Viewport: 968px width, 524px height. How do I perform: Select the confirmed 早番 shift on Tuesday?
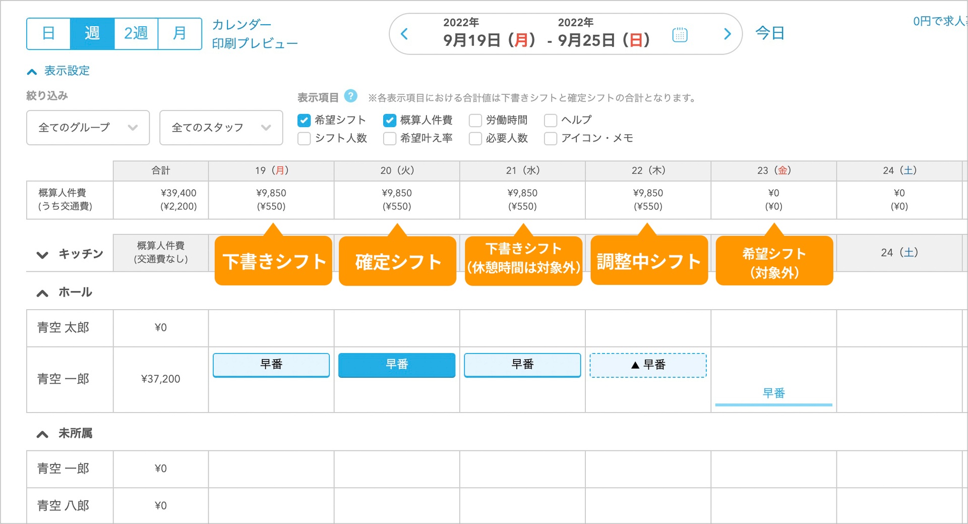[x=396, y=365]
